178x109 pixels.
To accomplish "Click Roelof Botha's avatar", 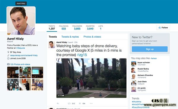I will click(133, 70).
